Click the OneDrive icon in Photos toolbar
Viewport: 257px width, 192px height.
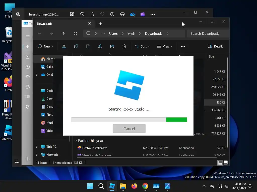(x=133, y=14)
